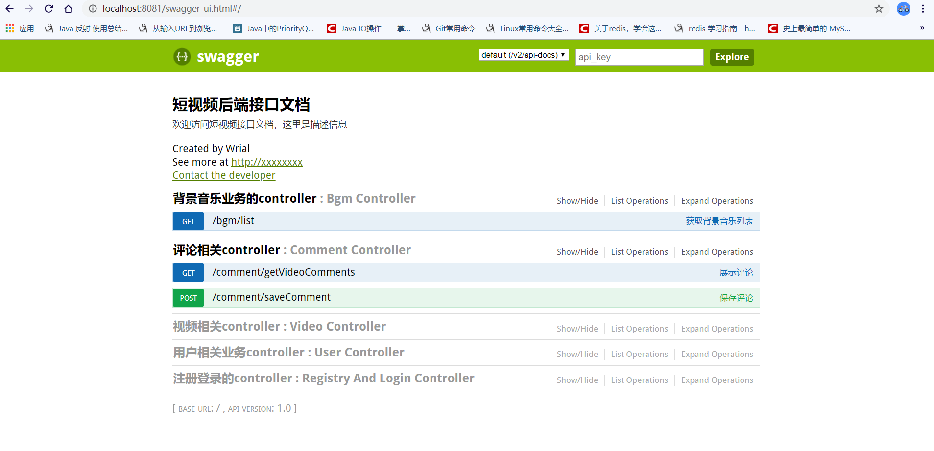Screen dimensions: 934x451
Task: Open the 'Linux常用命令大全' bookmark
Action: (527, 28)
